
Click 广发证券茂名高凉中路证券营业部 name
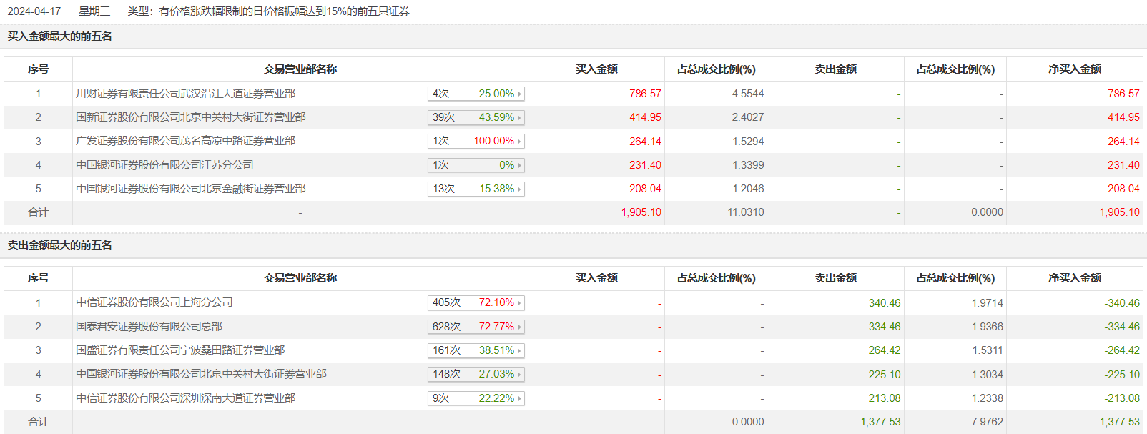pos(185,141)
